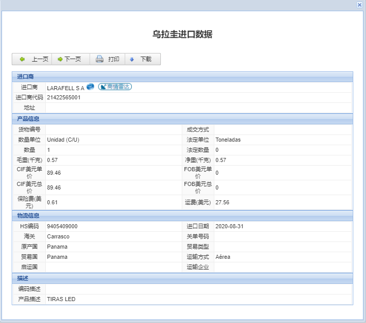This screenshot has height=323, width=366.
Task: Collapse the 产品信息 section header
Action: click(182, 119)
